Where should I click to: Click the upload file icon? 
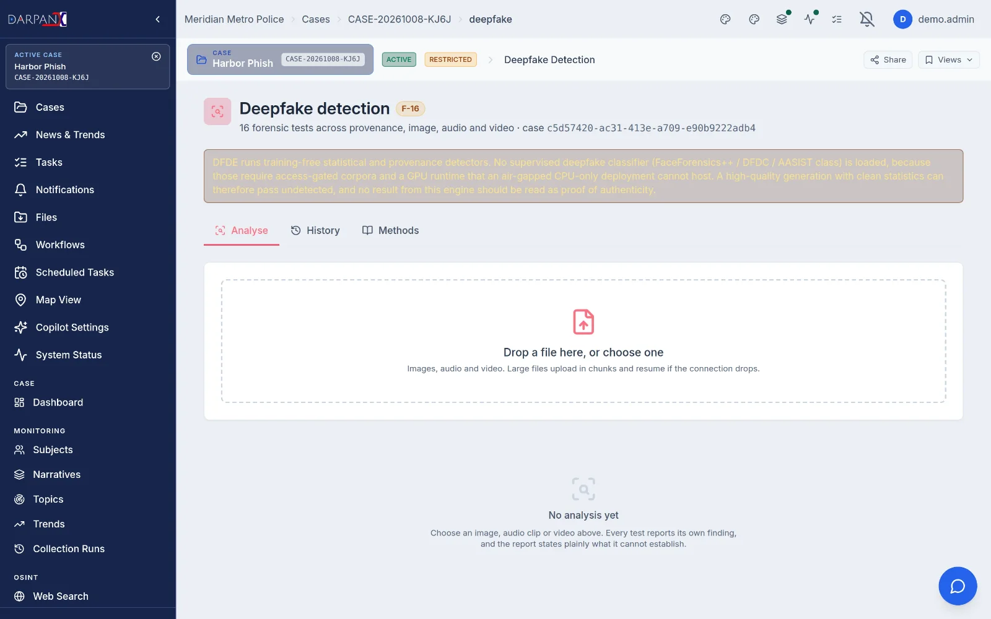[583, 322]
